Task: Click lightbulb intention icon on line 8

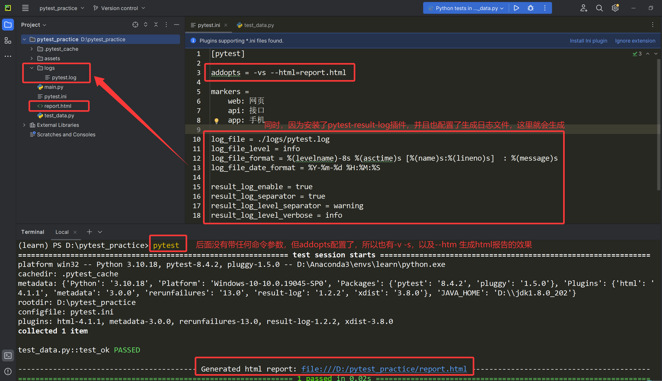Action: tap(216, 121)
